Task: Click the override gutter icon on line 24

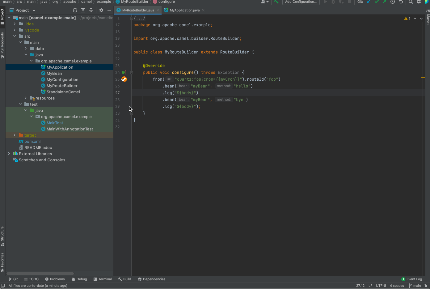Action: click(124, 72)
